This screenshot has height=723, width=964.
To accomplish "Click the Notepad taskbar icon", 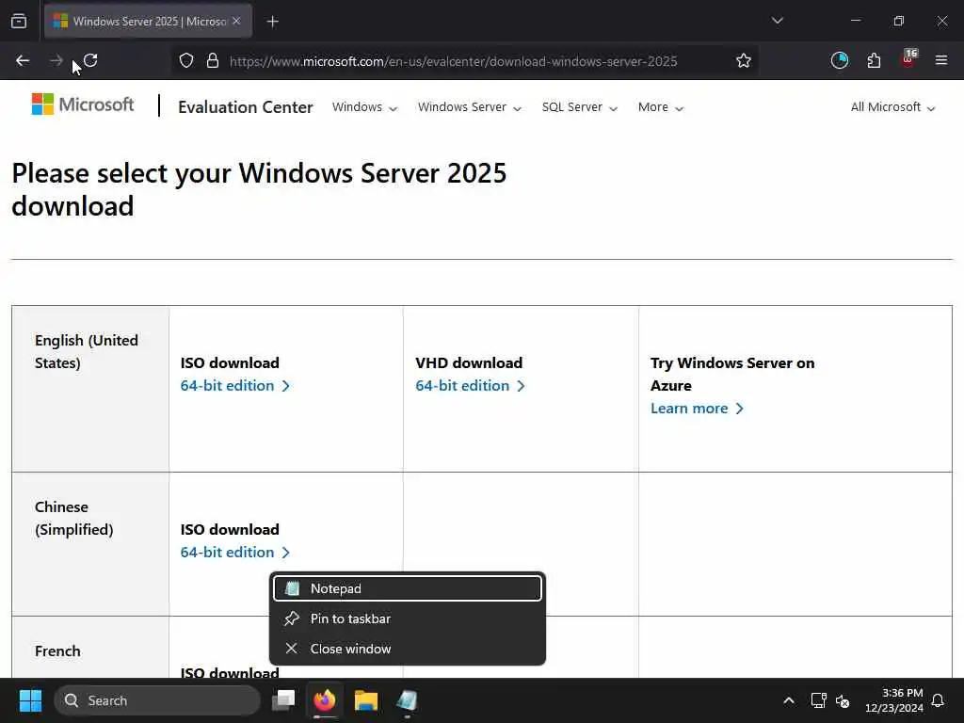I will tap(407, 700).
